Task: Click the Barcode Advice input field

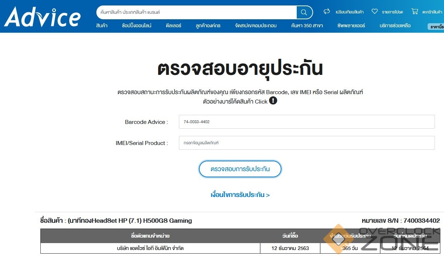Action: pos(307,122)
